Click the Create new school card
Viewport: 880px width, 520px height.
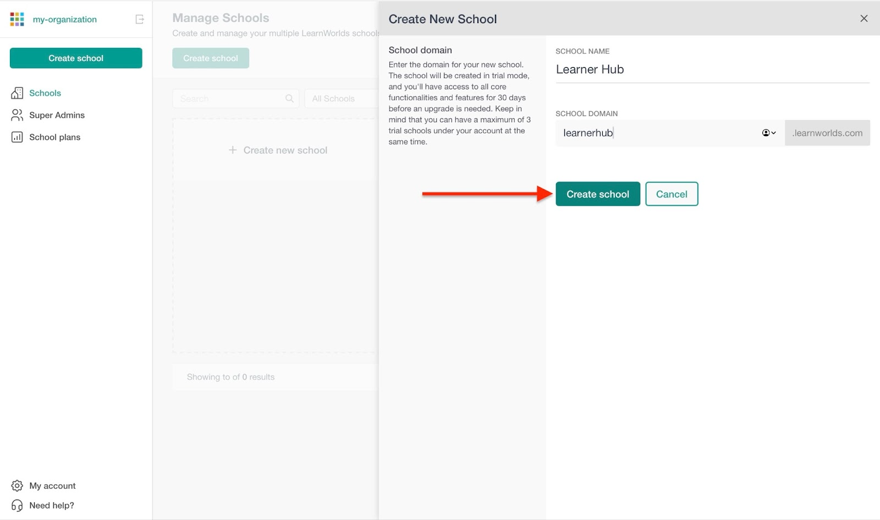(x=278, y=150)
